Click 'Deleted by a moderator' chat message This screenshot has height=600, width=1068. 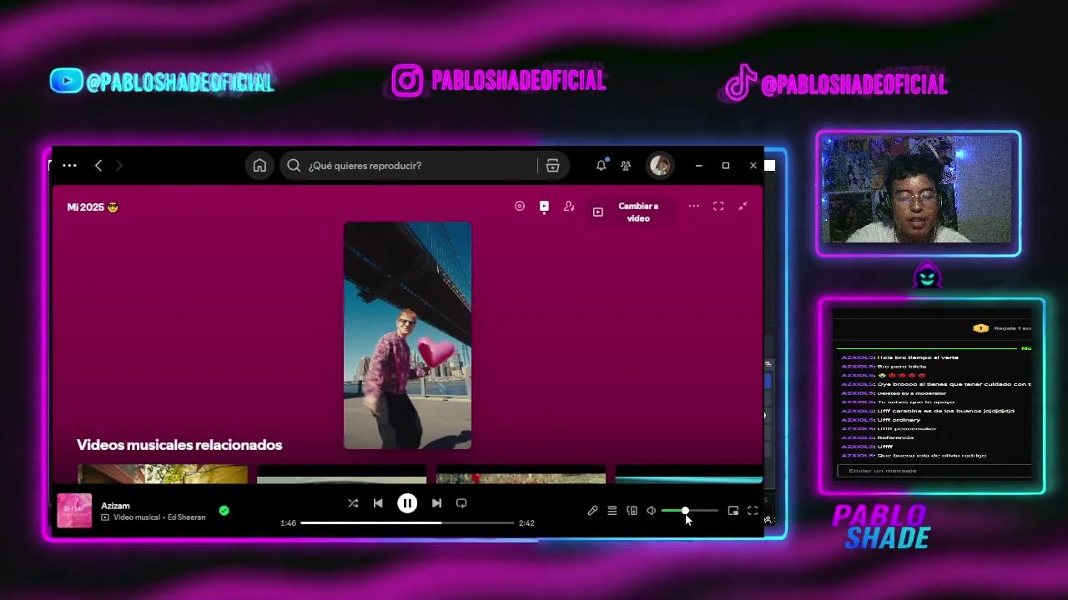(x=911, y=393)
